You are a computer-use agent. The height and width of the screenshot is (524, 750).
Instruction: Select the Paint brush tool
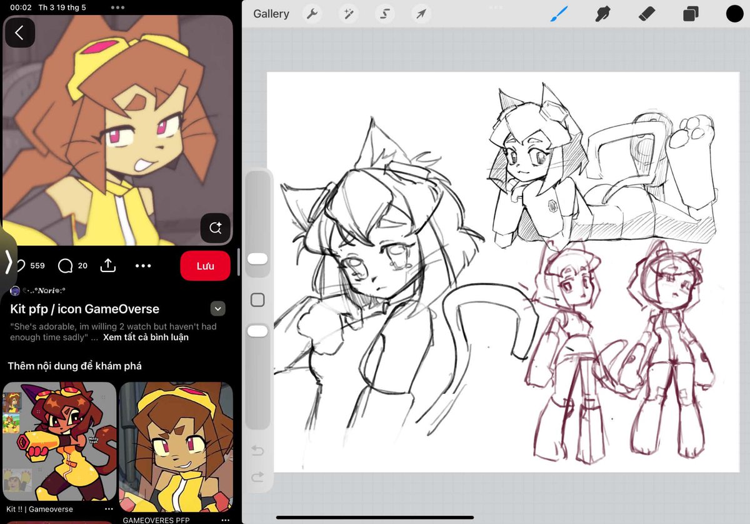(559, 14)
